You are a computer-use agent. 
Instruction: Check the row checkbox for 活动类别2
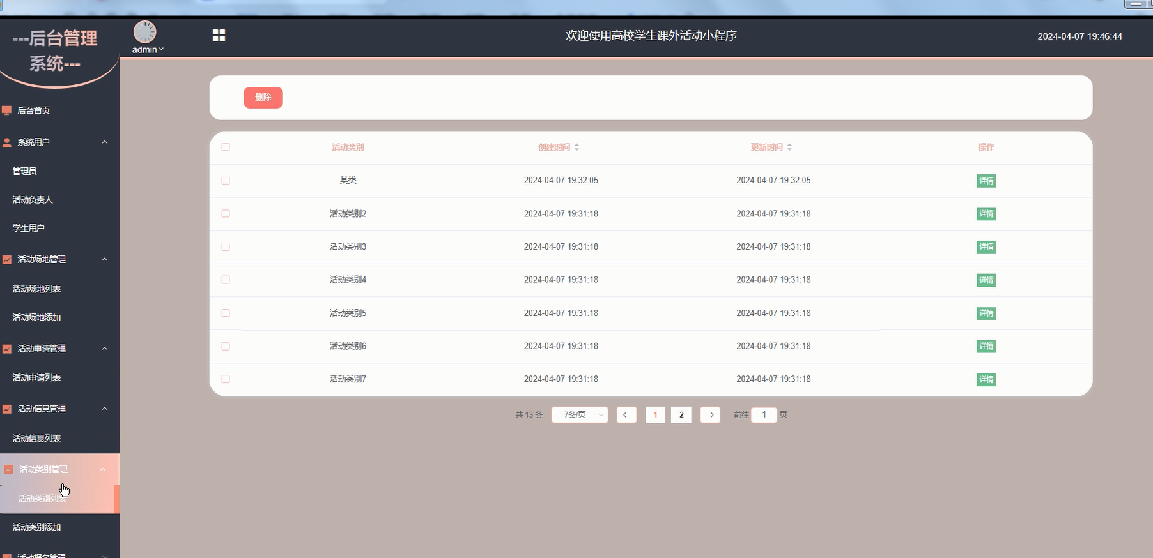coord(226,214)
